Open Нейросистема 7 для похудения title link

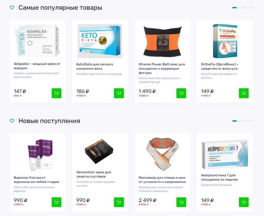[219, 177]
